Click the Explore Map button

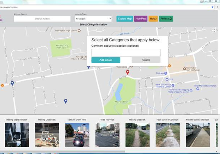[125, 19]
